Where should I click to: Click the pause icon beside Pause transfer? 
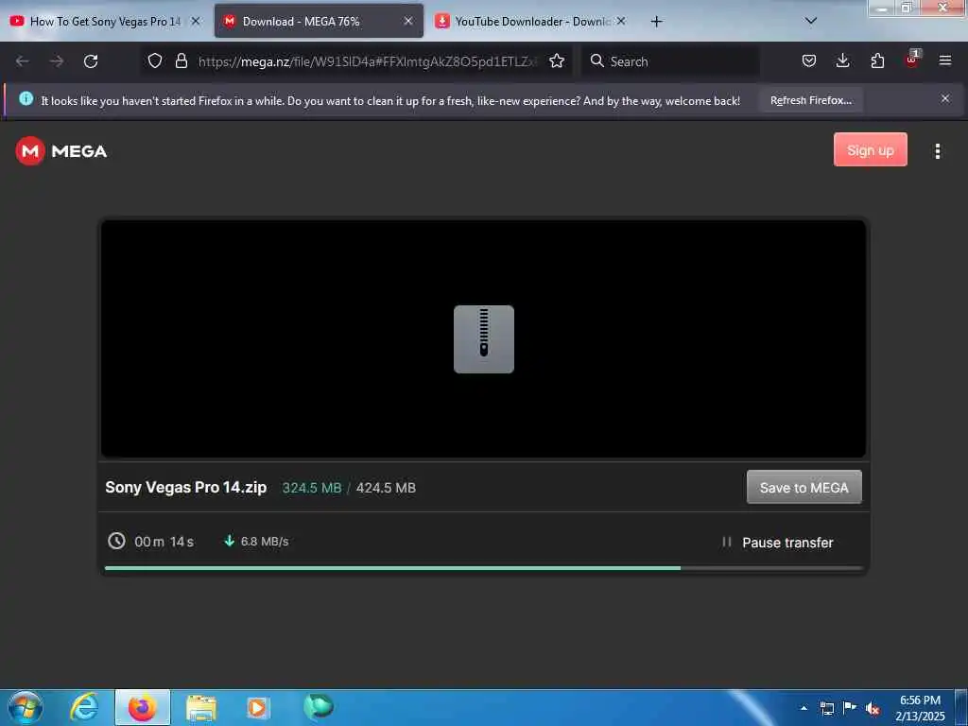727,542
